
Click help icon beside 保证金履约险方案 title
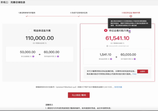(x=130, y=31)
